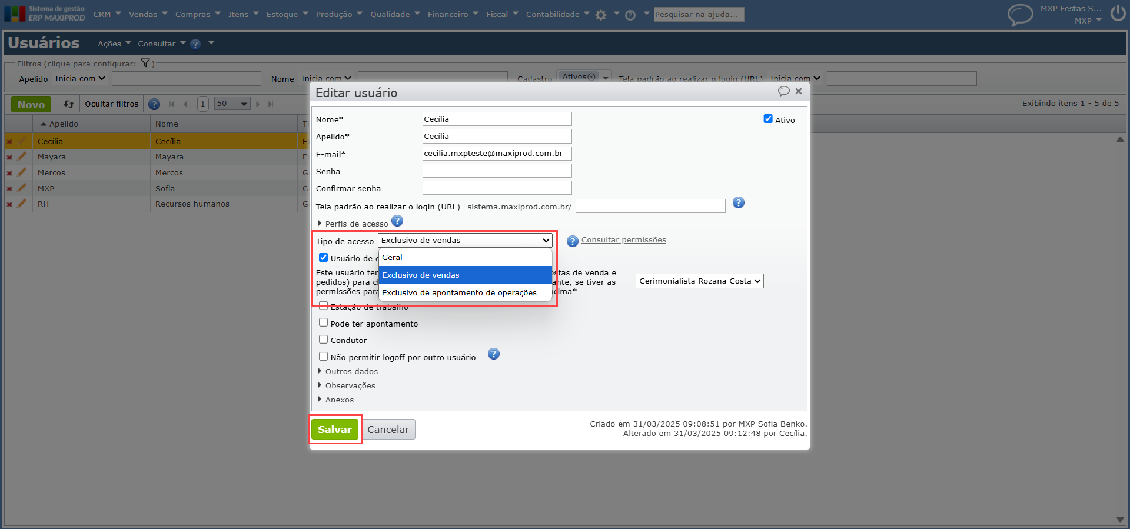Check the Condutor checkbox
The image size is (1130, 529).
[323, 340]
